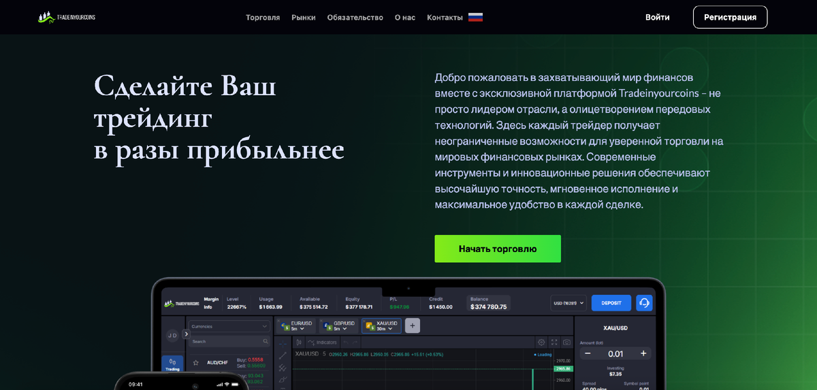Click the JD user avatar

[x=172, y=335]
